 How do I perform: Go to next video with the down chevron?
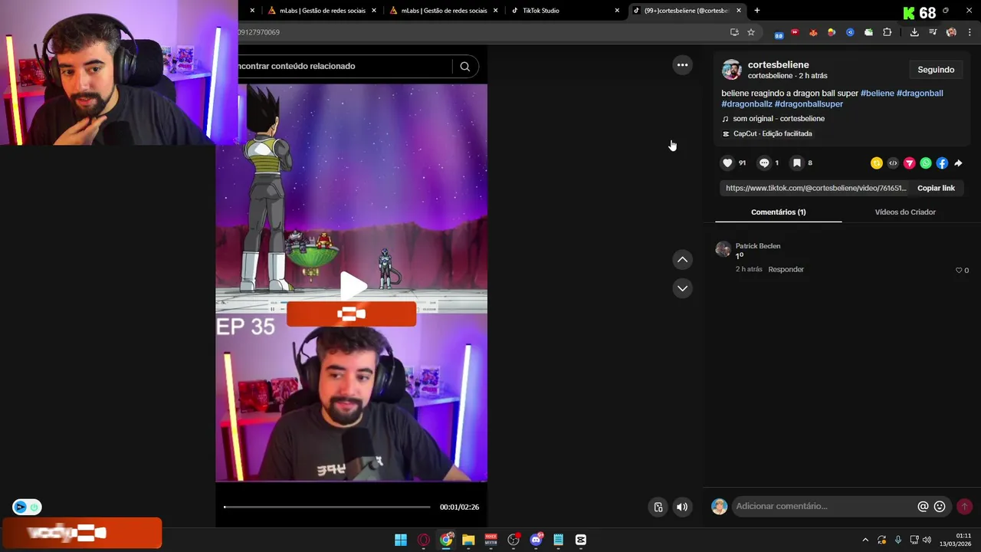682,288
